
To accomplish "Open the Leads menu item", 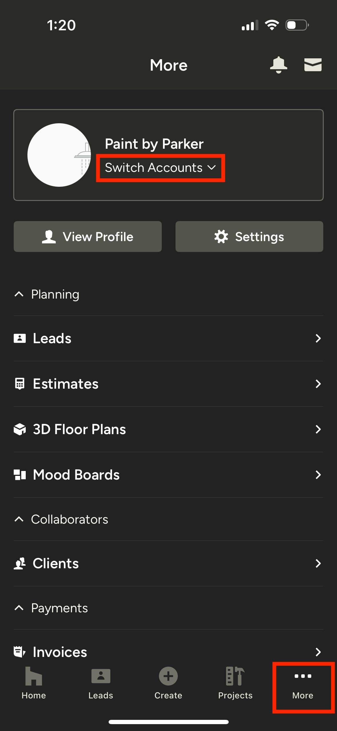I will (168, 338).
